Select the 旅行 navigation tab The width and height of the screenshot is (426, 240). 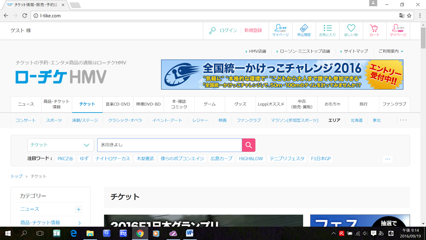click(363, 104)
